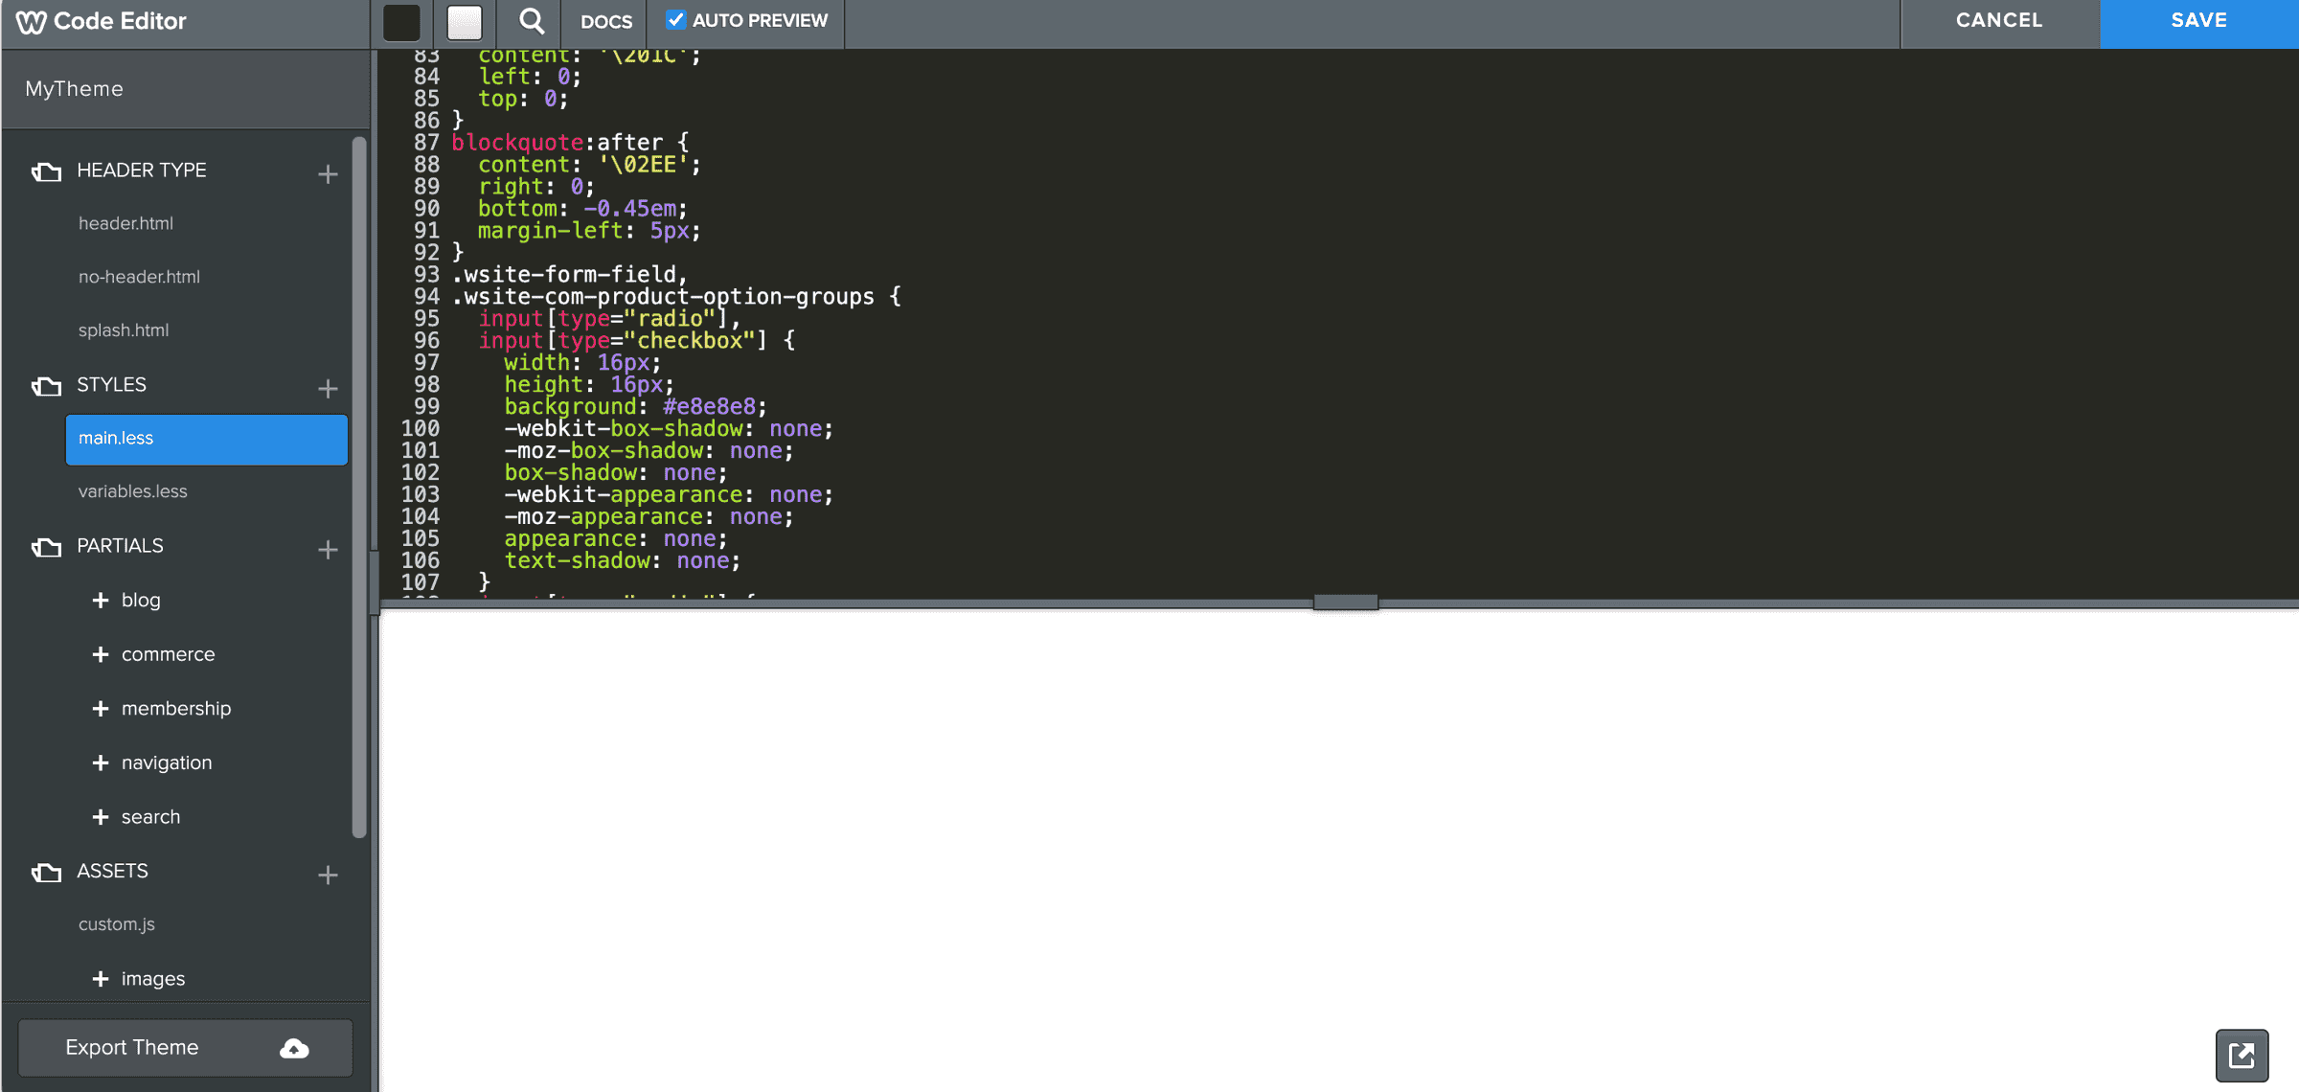Switch to dark editor theme swatch
2299x1092 pixels.
pyautogui.click(x=401, y=22)
